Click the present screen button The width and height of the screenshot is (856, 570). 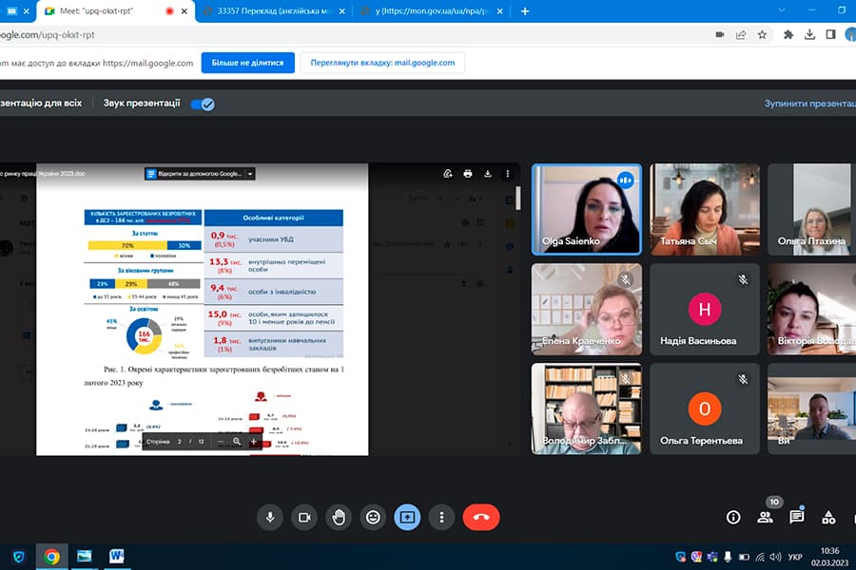click(407, 517)
